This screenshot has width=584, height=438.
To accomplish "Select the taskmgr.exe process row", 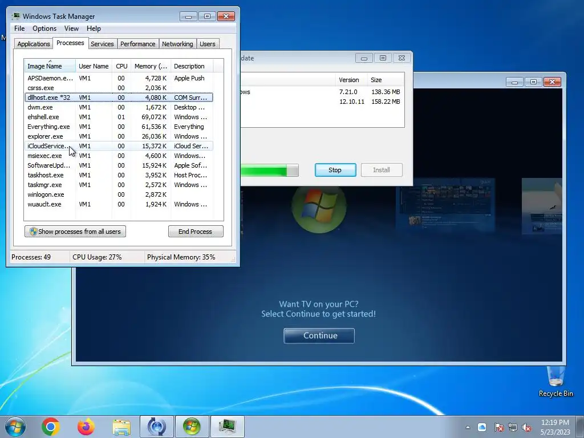I will (119, 185).
